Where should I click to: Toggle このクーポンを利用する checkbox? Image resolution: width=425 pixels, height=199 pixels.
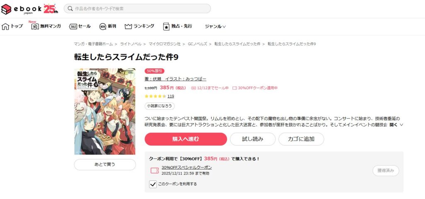153,184
